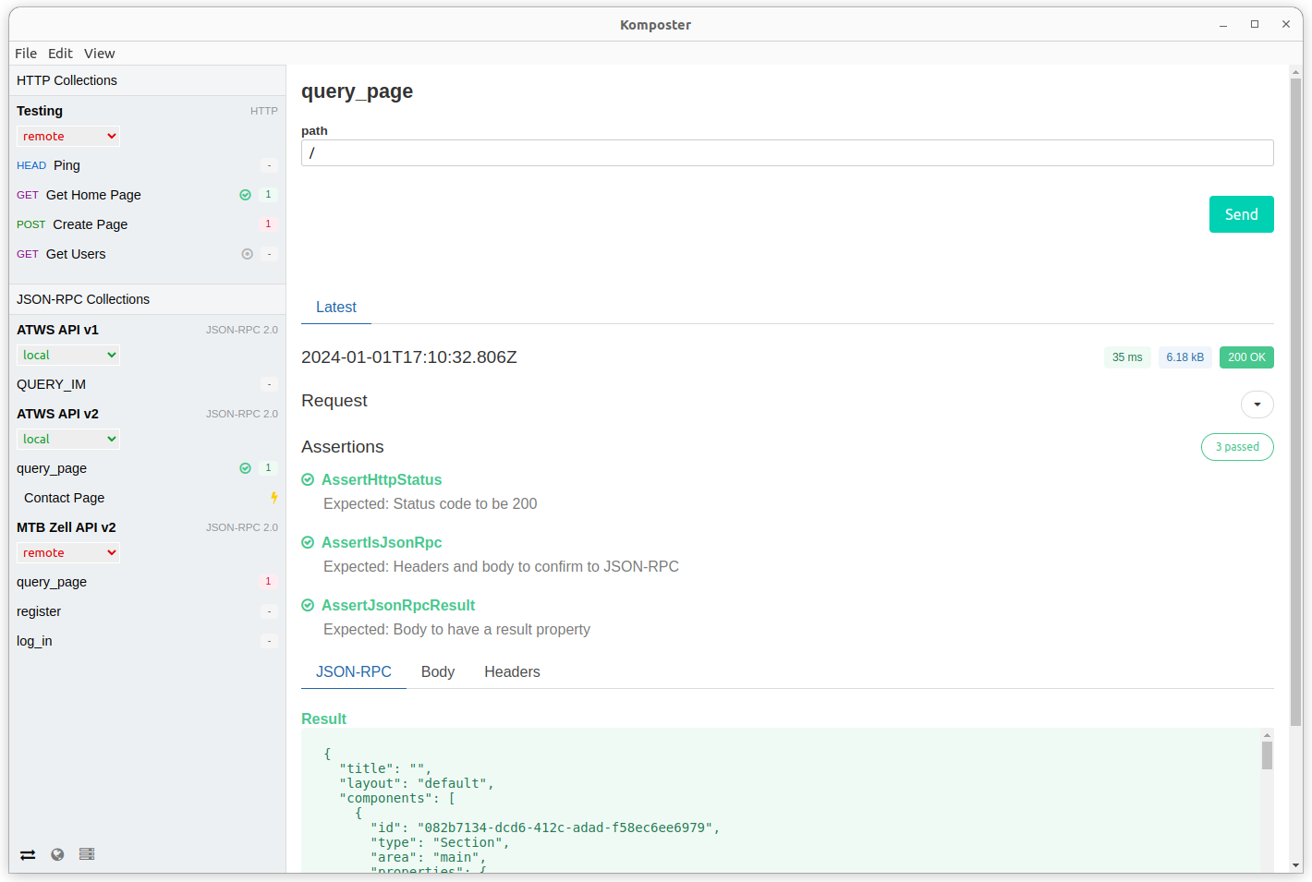Click the AssertJsonRpcResult assertion name
1312x882 pixels.
click(x=398, y=605)
